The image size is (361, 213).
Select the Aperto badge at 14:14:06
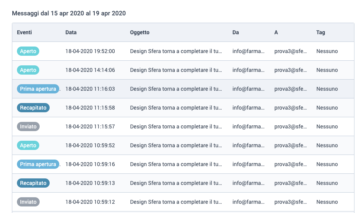point(28,70)
